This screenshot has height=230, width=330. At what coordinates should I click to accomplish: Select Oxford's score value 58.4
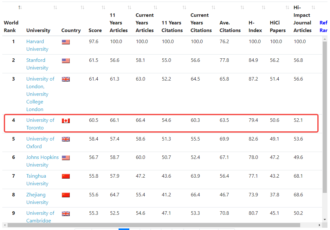94,139
